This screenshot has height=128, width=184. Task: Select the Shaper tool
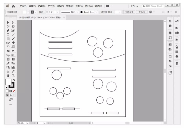tap(8, 43)
